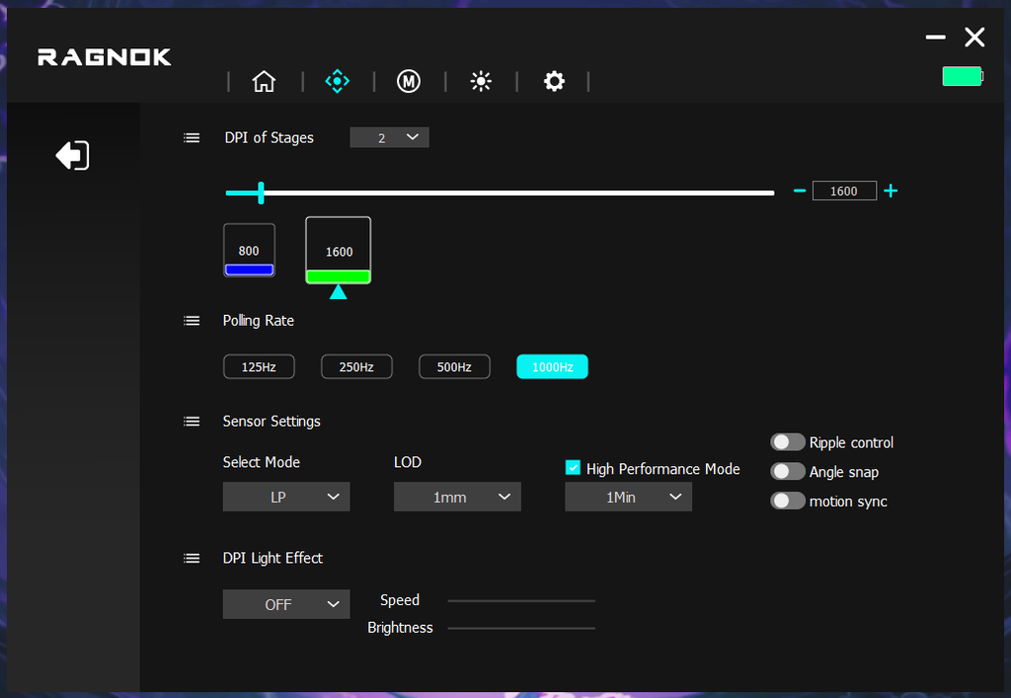Decrease DPI with the minus icon
The width and height of the screenshot is (1011, 698).
[x=800, y=191]
